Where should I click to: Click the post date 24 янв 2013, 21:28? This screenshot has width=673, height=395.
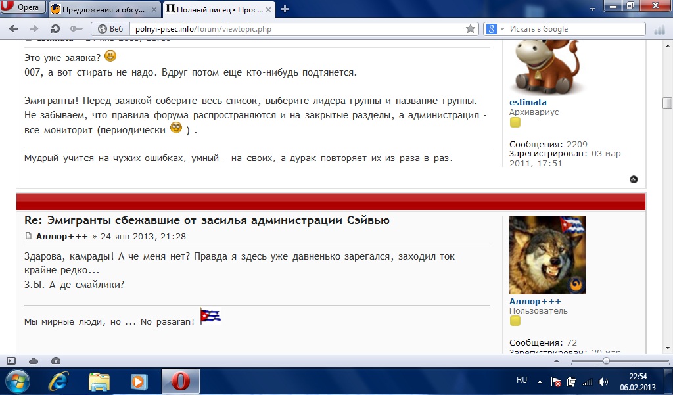click(143, 236)
